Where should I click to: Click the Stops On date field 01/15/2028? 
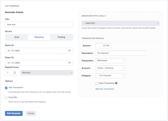click(x=39, y=63)
